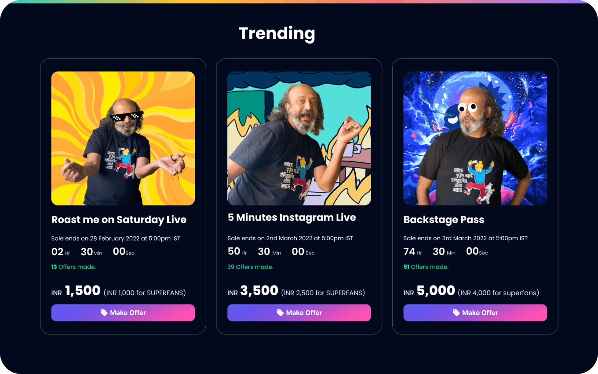
Task: Select the 5 Minutes Instagram Live title
Action: 292,217
